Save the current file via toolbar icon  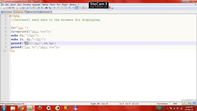[10, 8]
